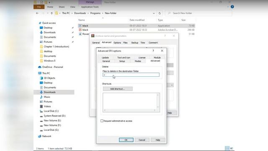Screen dimensions: 268x151
Task: Expand address bar history dropdown
Action: click(154, 13)
